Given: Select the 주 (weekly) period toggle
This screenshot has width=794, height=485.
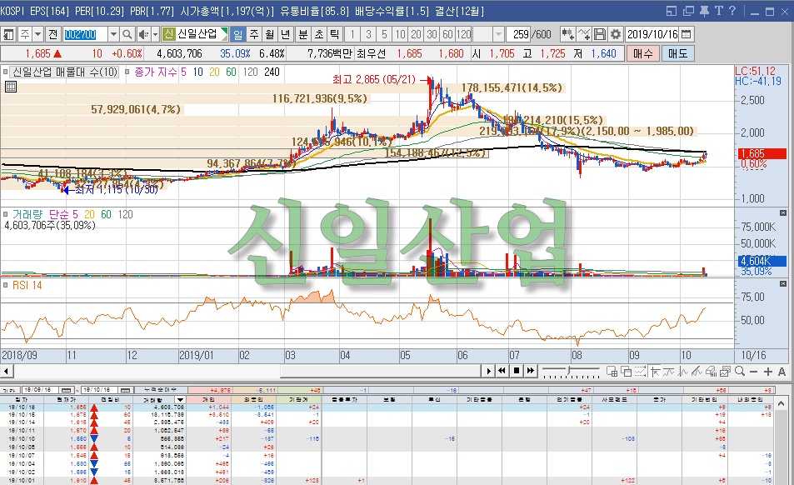Looking at the screenshot, I should tap(254, 34).
